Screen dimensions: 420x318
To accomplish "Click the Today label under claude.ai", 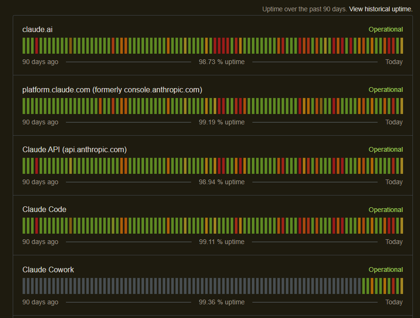I will pyautogui.click(x=394, y=62).
